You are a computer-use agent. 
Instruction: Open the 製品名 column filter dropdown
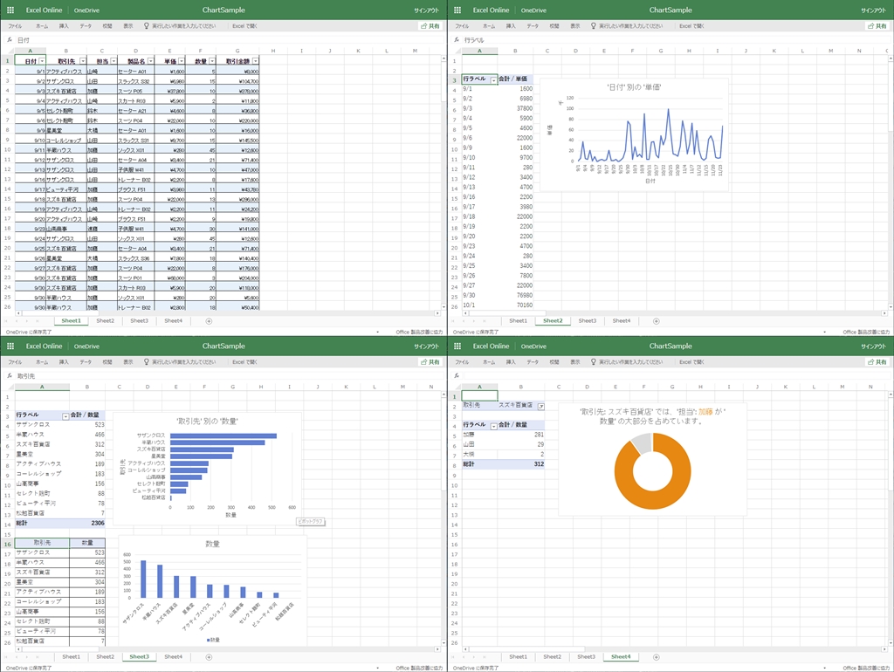click(150, 61)
